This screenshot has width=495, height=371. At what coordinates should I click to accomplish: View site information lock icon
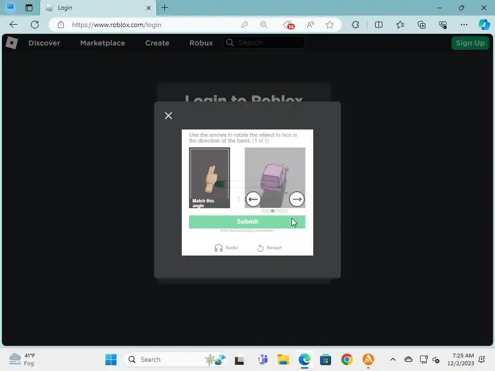[61, 25]
